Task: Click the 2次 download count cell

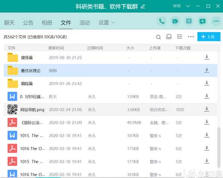Action: [179, 97]
